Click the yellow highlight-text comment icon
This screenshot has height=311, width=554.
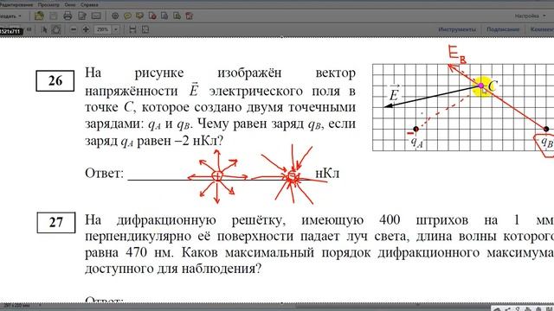click(x=139, y=16)
